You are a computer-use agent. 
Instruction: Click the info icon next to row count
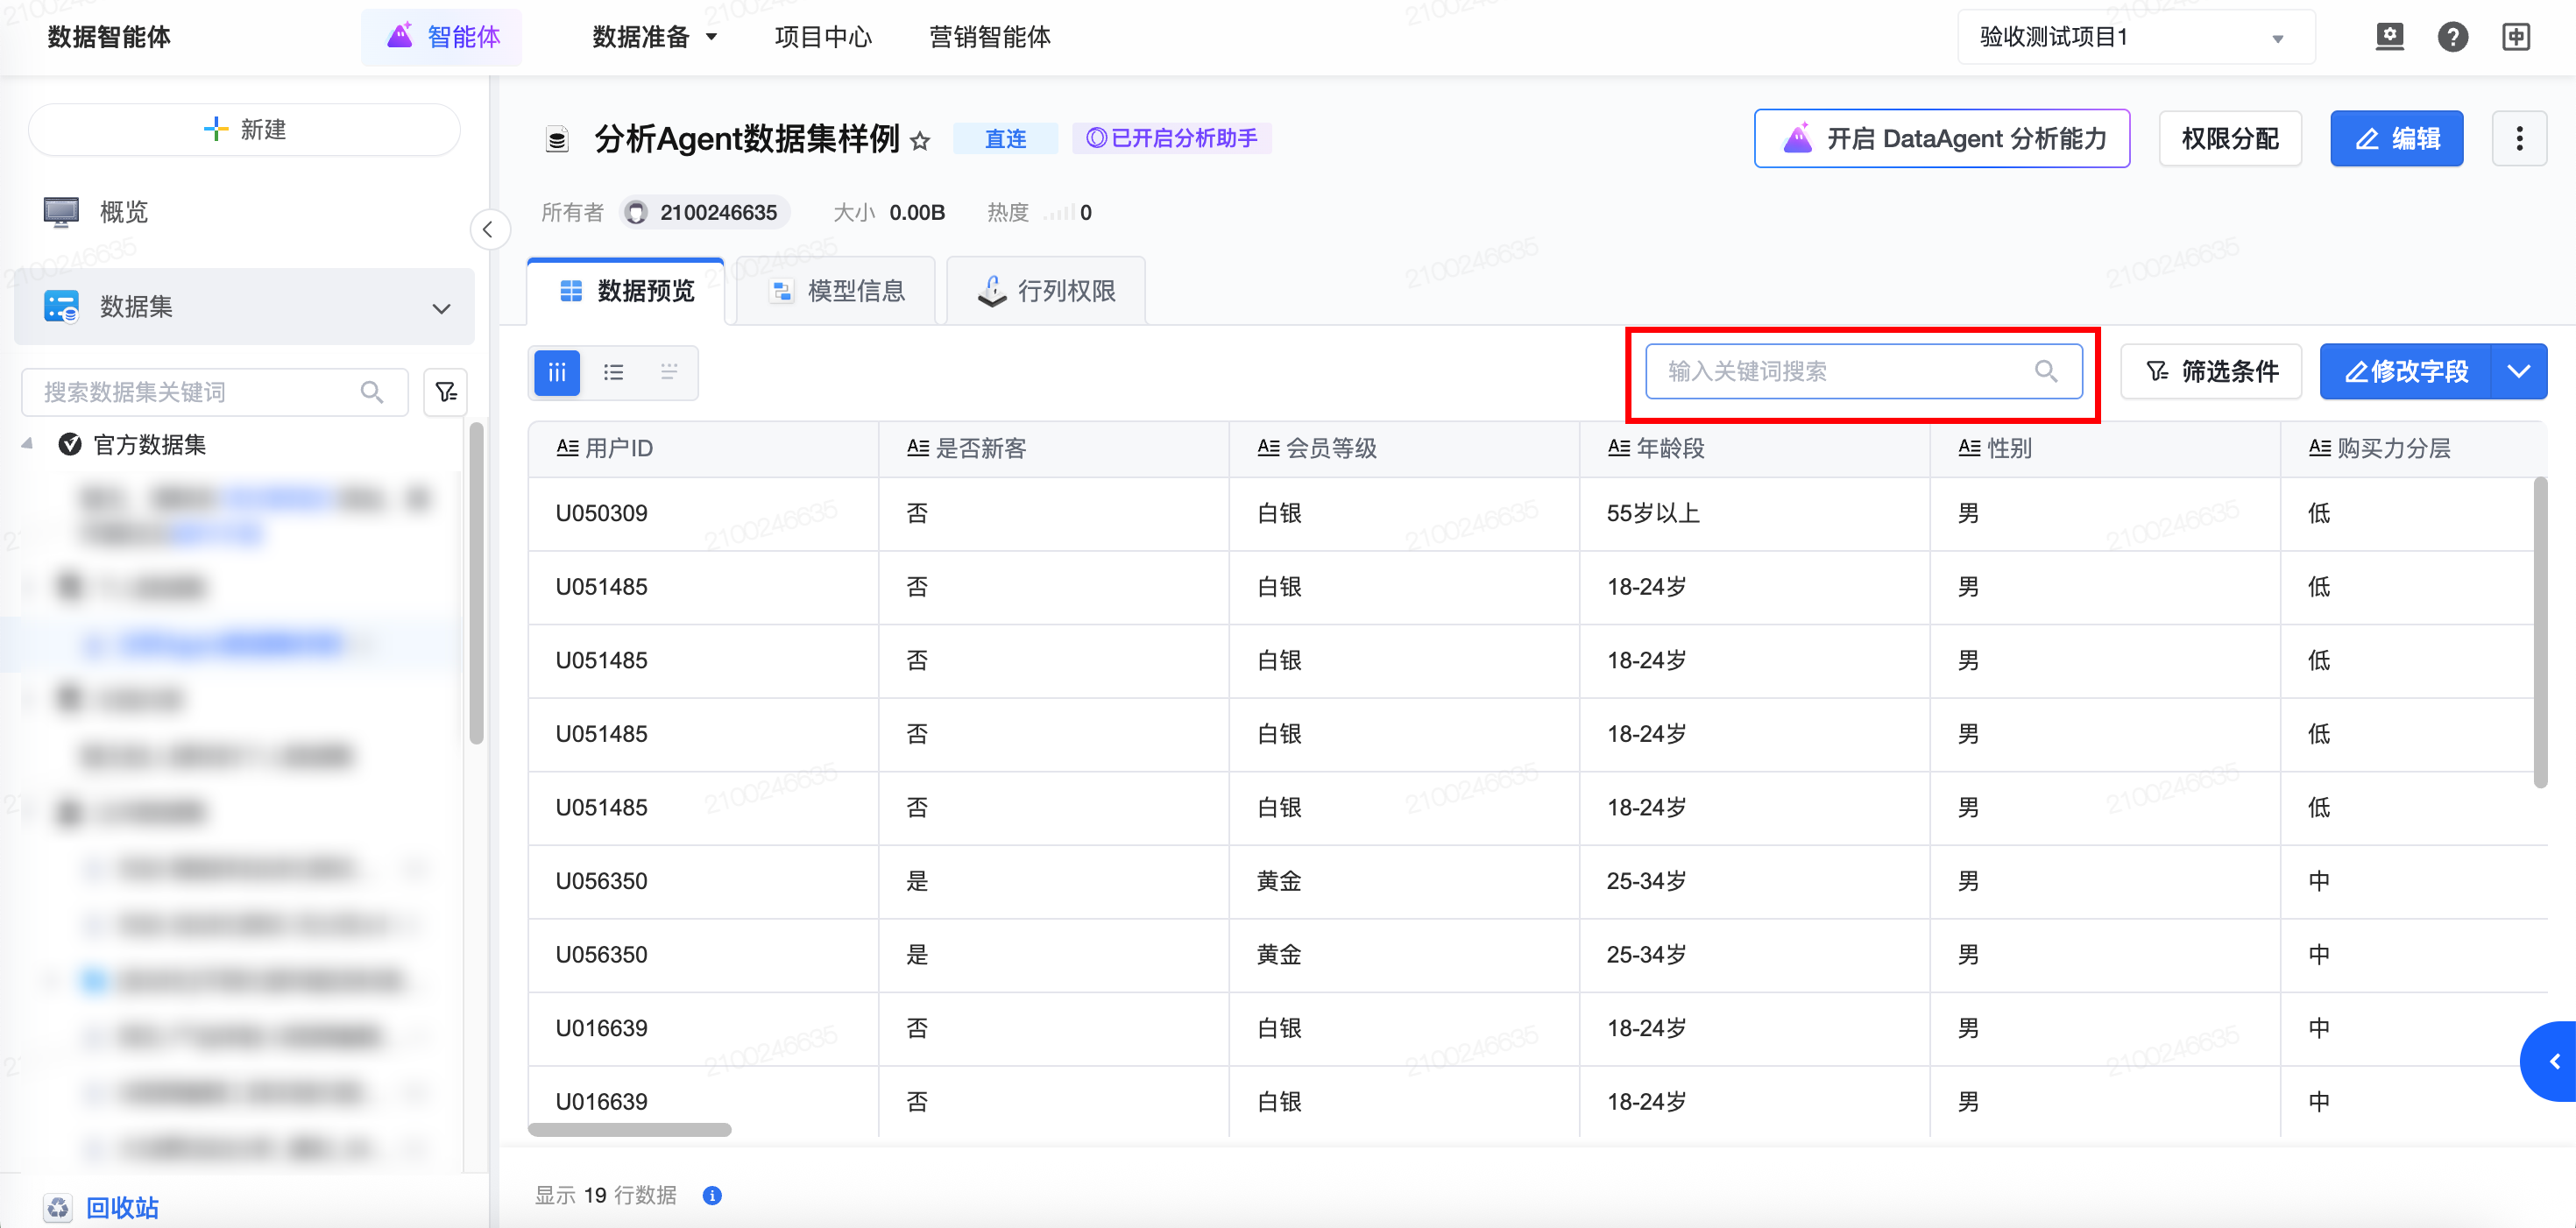click(712, 1195)
